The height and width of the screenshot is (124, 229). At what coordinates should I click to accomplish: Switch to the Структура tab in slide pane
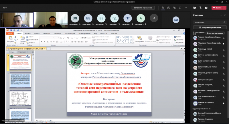coord(22,52)
